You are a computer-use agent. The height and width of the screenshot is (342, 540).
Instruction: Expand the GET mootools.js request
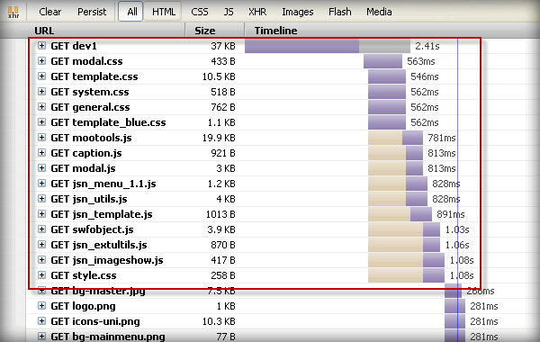point(41,138)
